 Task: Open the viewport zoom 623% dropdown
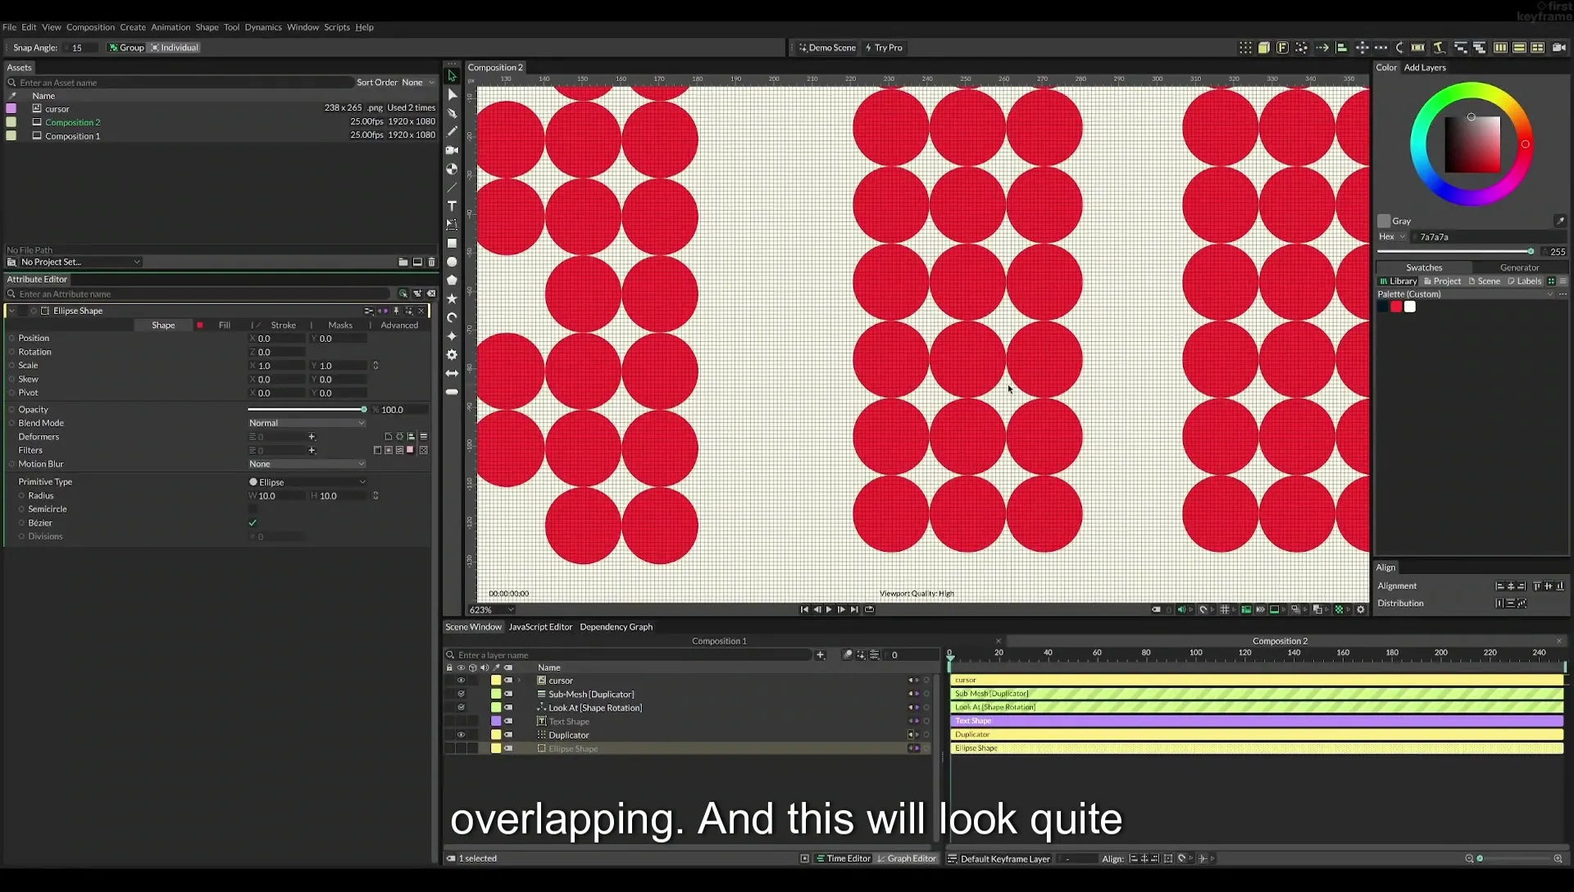coord(491,610)
